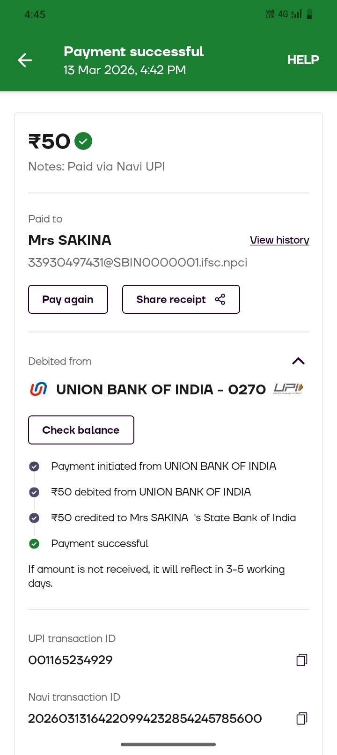Viewport: 337px width, 755px height.
Task: Tap the recipient UPI address text
Action: [138, 262]
